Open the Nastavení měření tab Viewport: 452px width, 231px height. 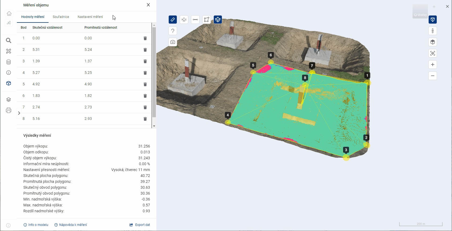tap(90, 17)
